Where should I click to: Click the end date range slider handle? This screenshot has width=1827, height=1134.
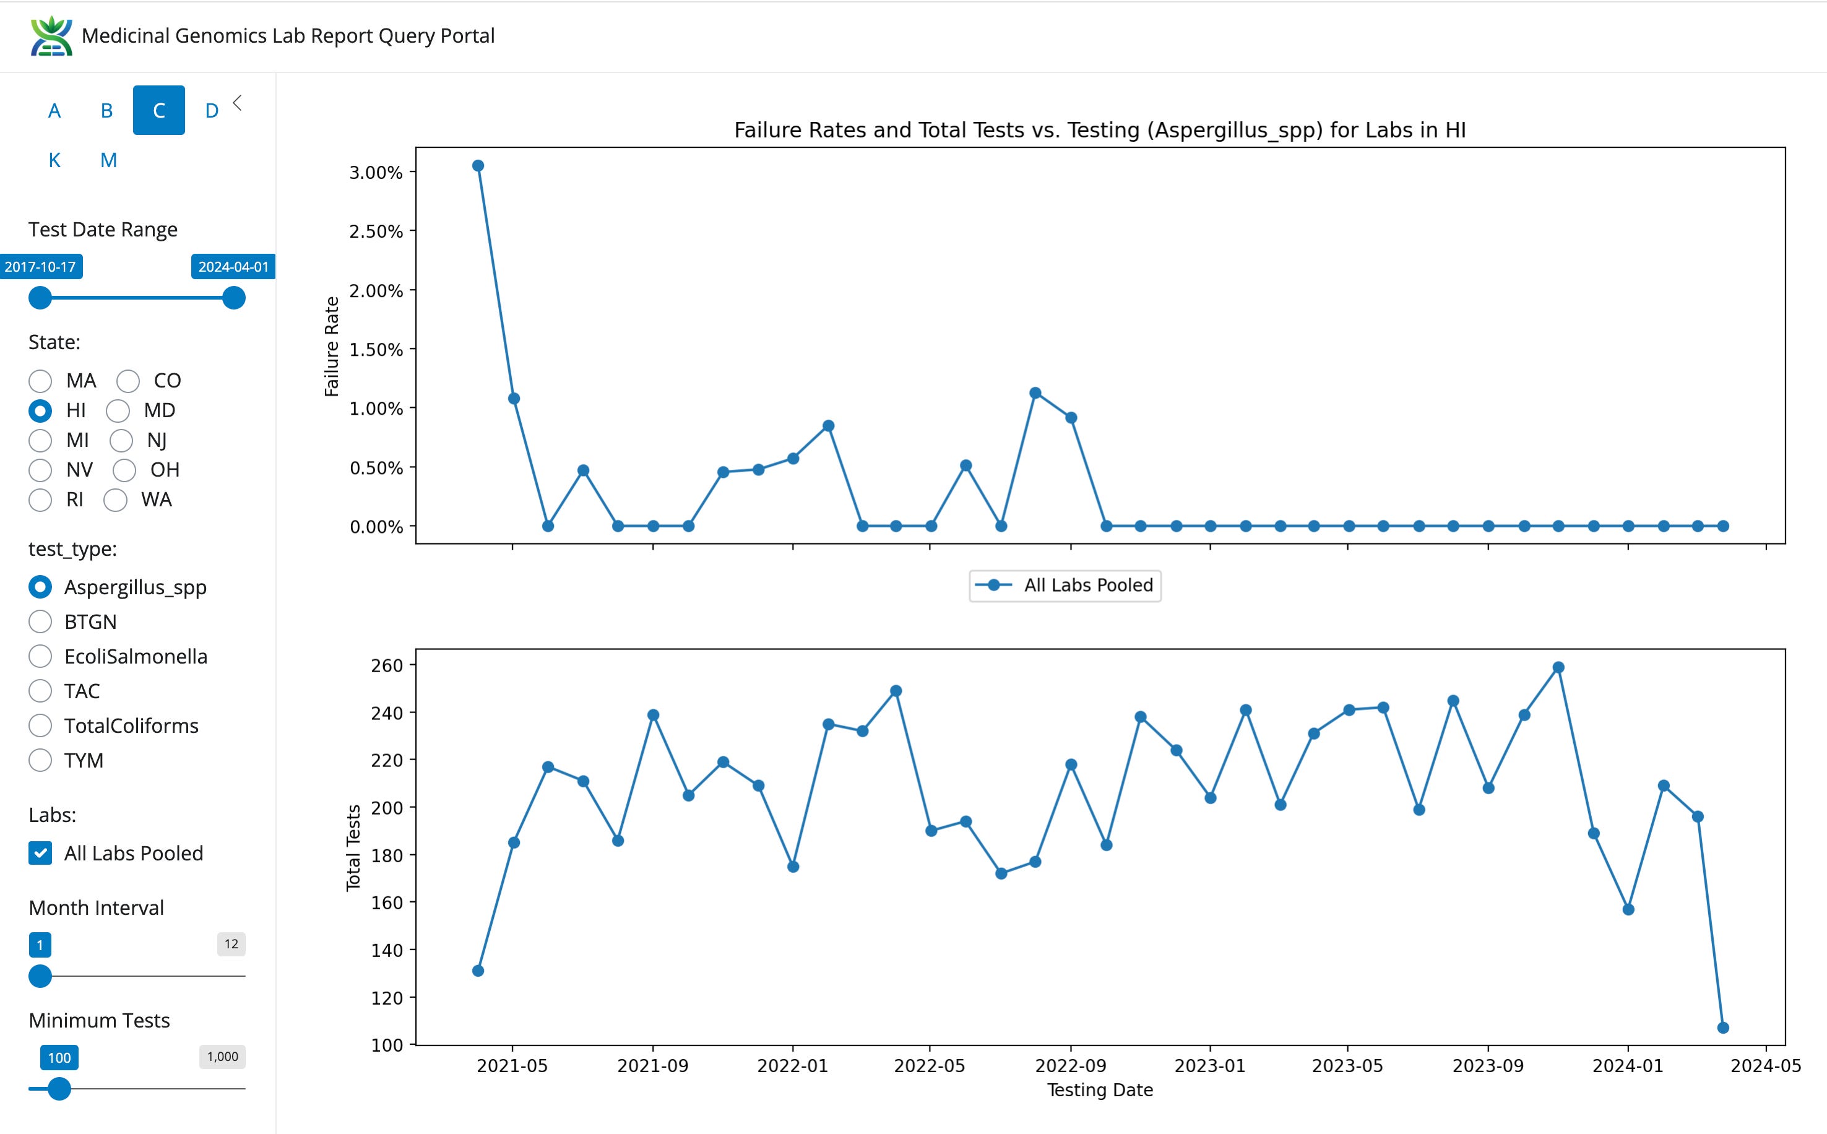(x=234, y=298)
